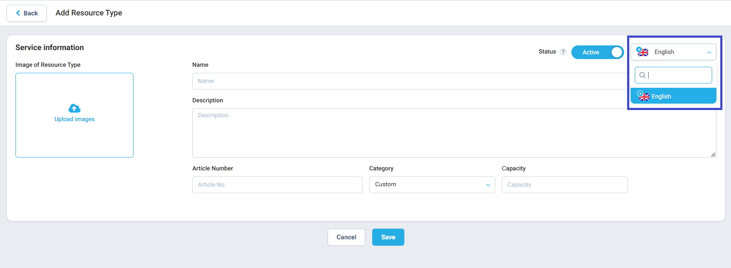Collapse the English language dropdown
This screenshot has width=731, height=268.
(673, 52)
